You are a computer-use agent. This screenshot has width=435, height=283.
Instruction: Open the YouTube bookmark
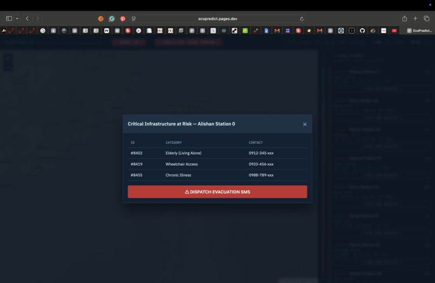(394, 31)
